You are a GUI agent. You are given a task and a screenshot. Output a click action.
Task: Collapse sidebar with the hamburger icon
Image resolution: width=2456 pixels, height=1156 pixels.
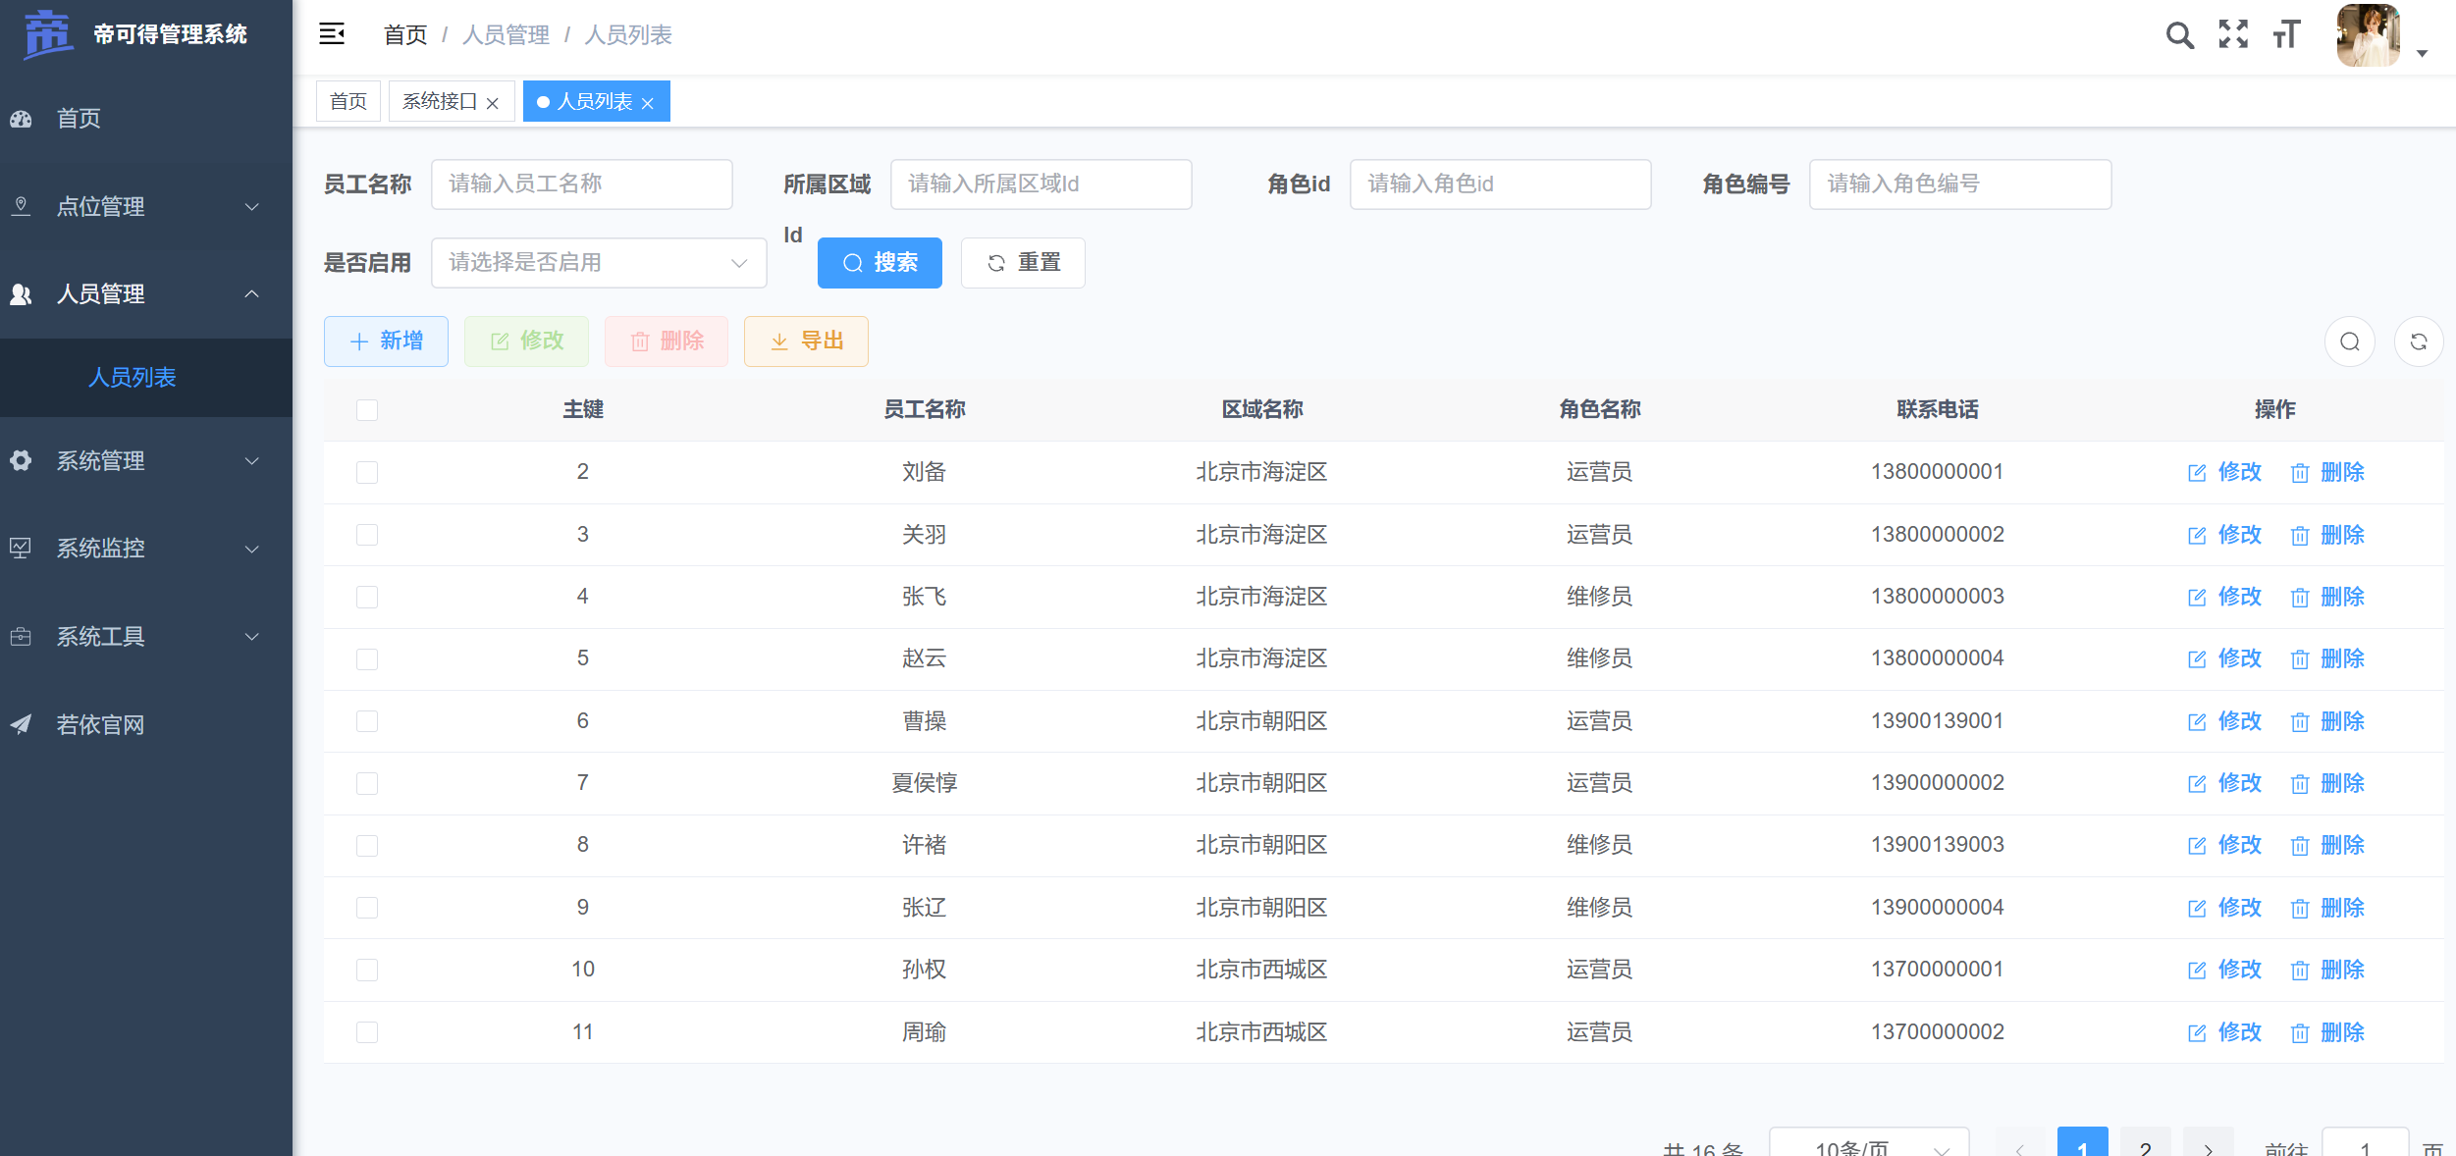tap(332, 34)
